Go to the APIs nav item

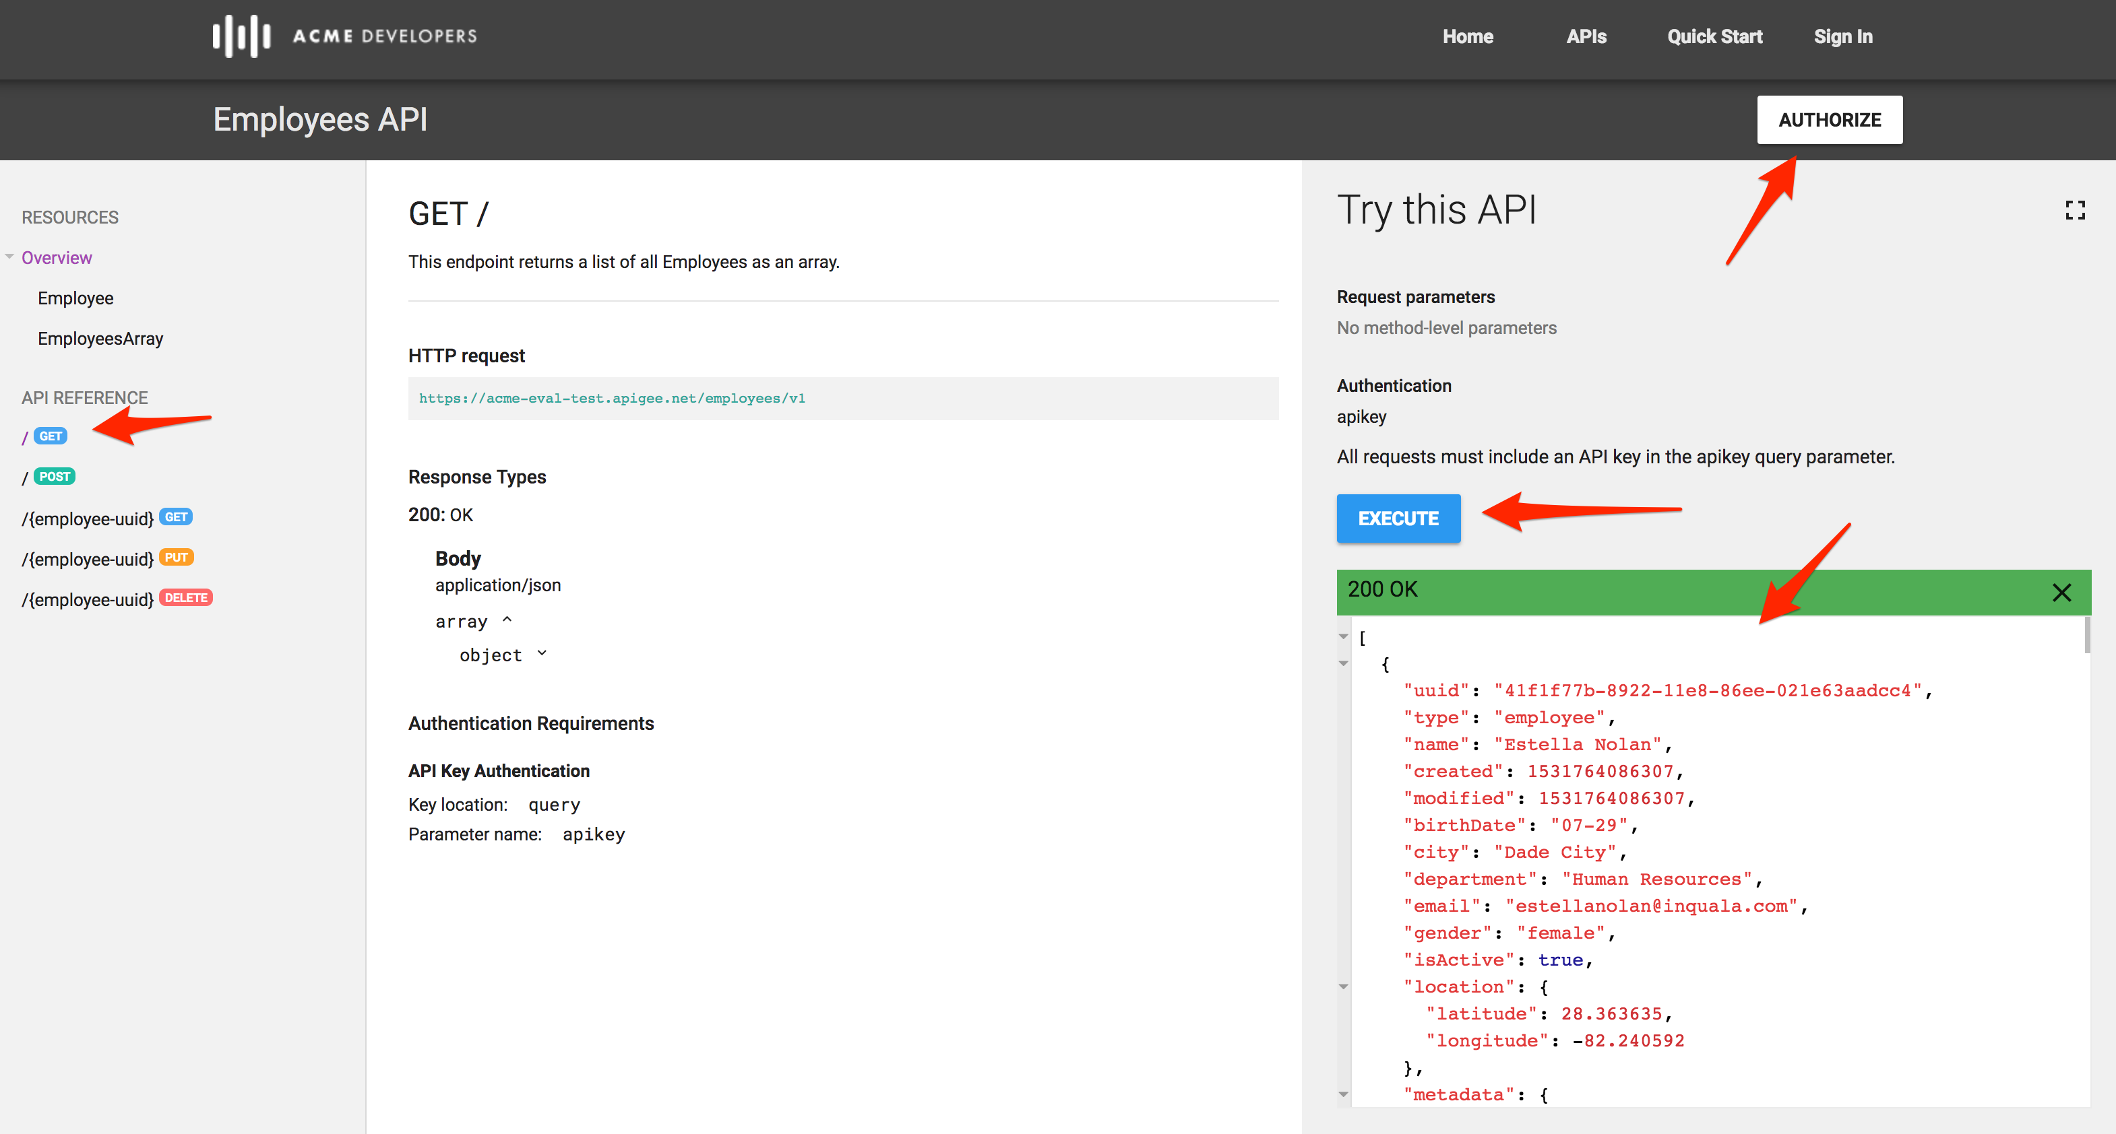click(1586, 37)
